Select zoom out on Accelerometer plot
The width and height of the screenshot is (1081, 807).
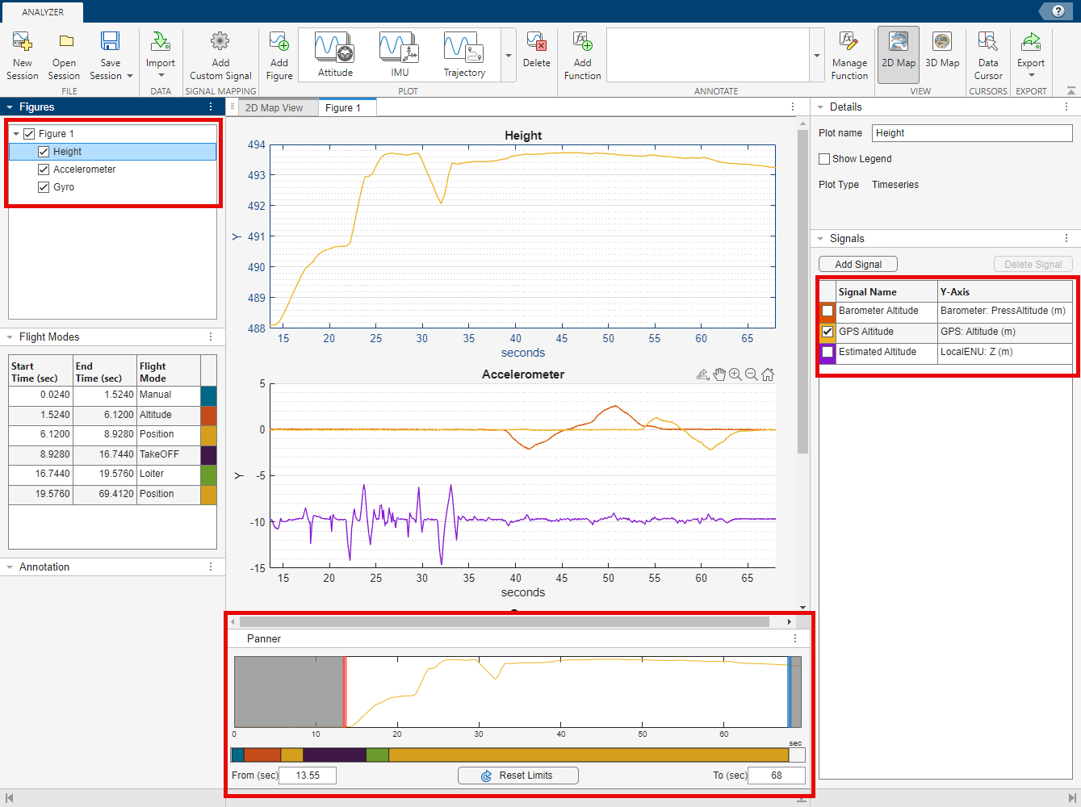tap(752, 374)
